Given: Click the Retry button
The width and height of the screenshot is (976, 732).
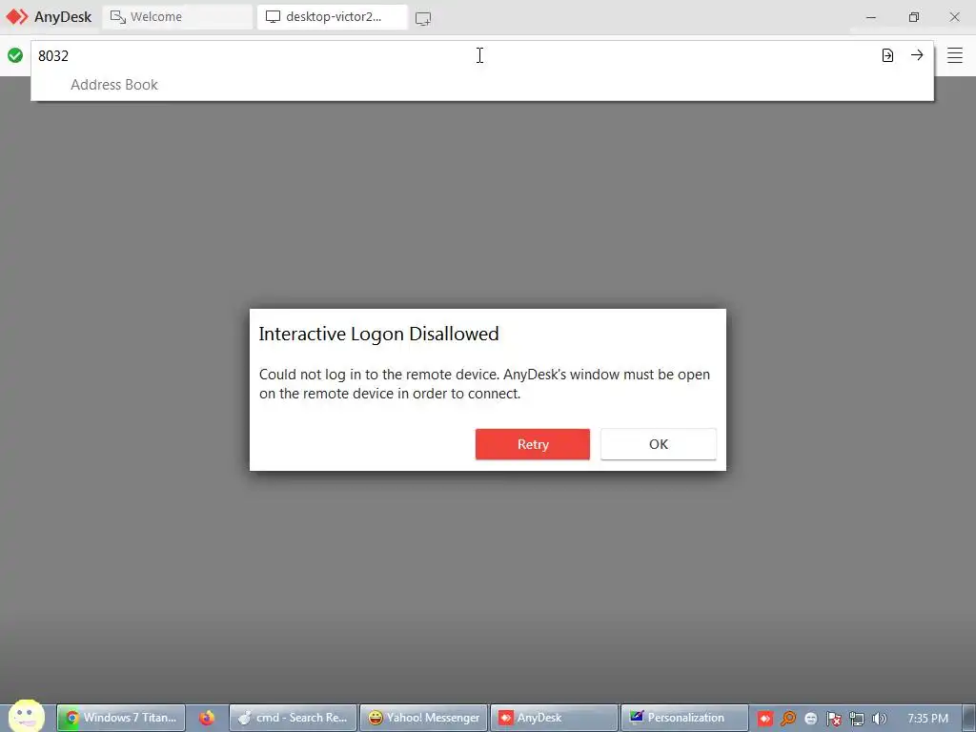Looking at the screenshot, I should tap(533, 444).
